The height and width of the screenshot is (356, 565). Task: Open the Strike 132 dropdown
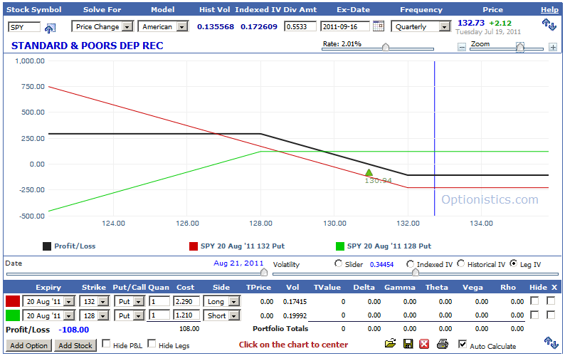point(94,302)
